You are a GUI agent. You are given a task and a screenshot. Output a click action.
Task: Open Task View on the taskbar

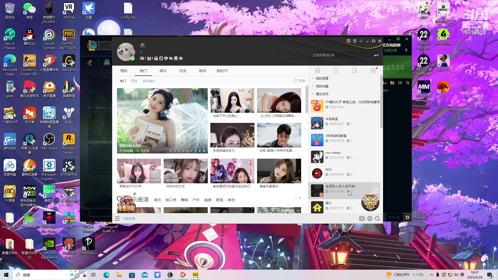point(93,275)
